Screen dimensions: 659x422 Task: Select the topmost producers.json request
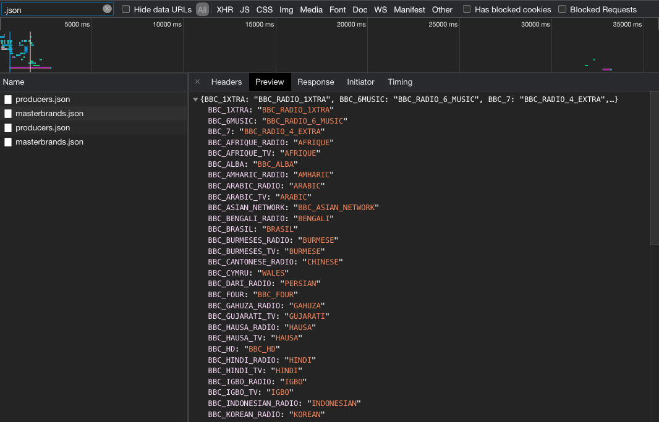coord(94,99)
